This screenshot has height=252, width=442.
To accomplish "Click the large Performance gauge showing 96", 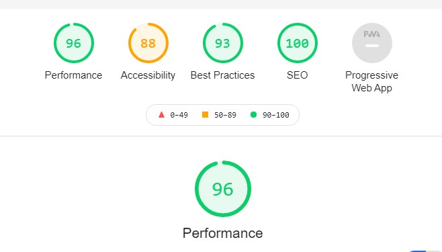I will (223, 189).
